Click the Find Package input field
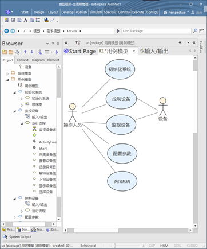207x249 pixels. pos(156,31)
